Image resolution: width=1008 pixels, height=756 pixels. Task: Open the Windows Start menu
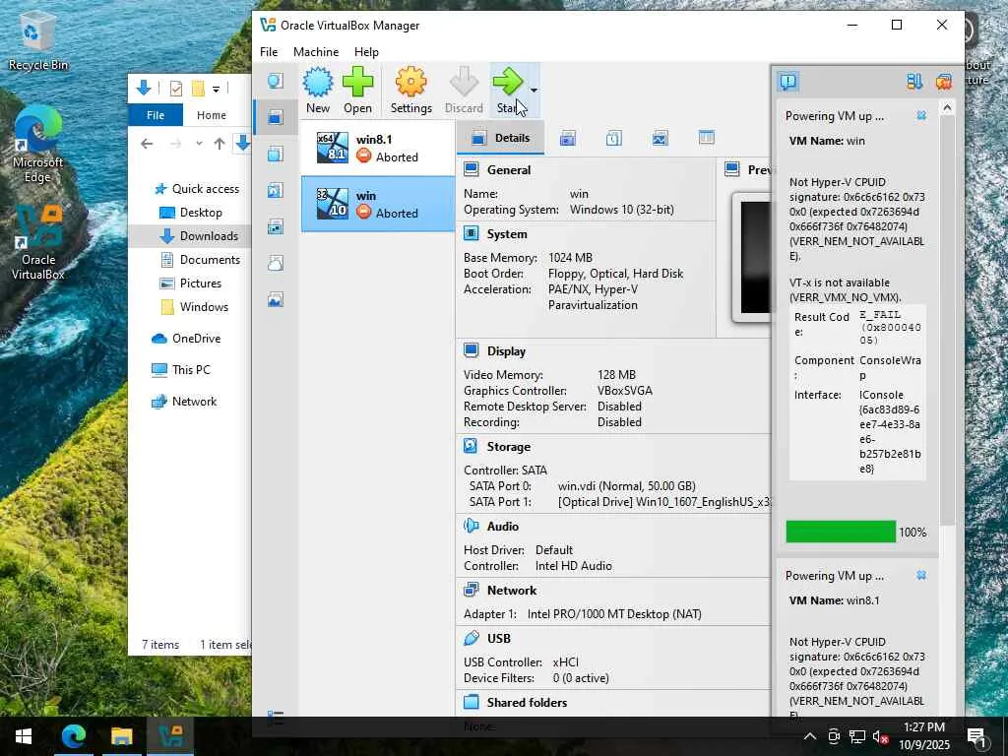pyautogui.click(x=24, y=736)
